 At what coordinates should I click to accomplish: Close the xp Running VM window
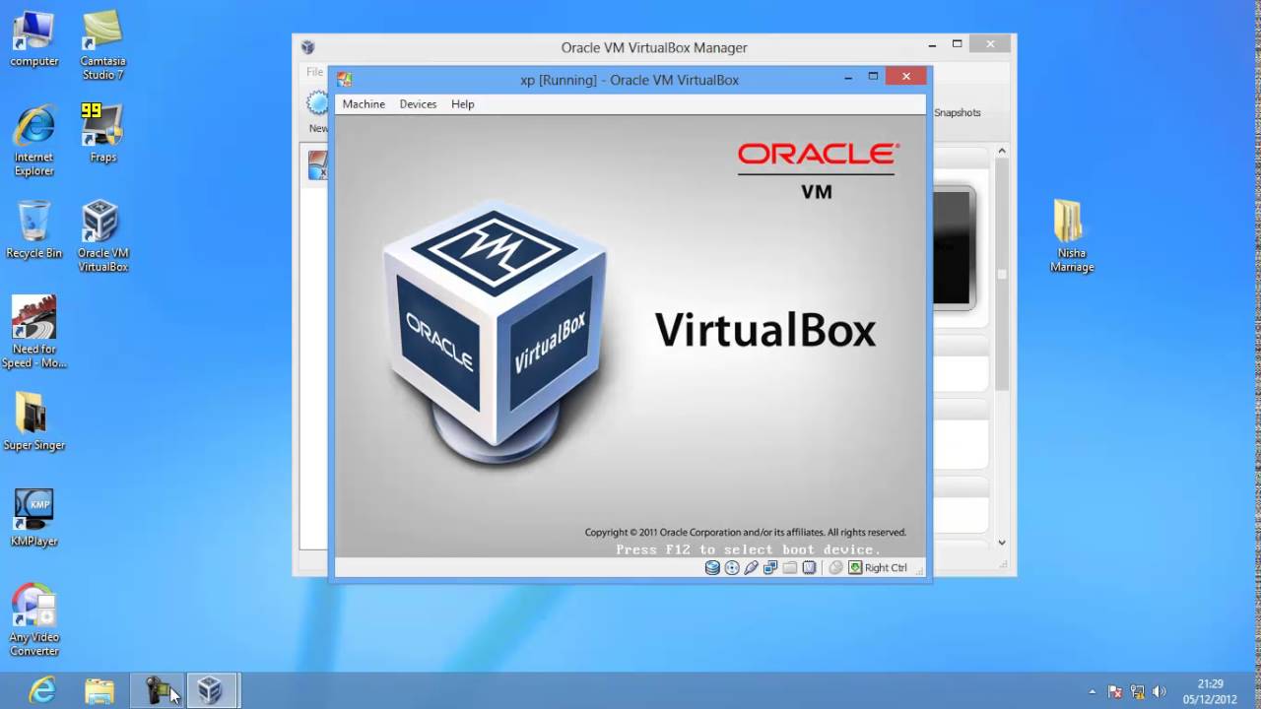tap(905, 76)
